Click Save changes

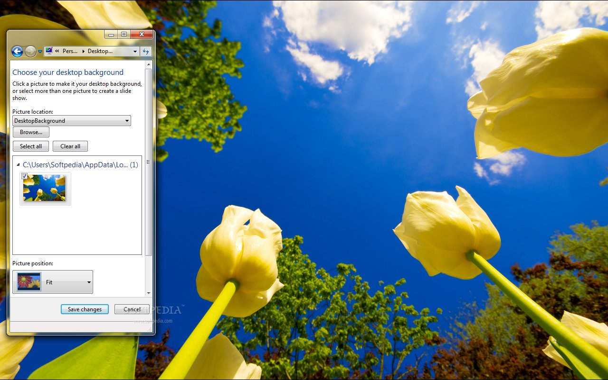(85, 309)
